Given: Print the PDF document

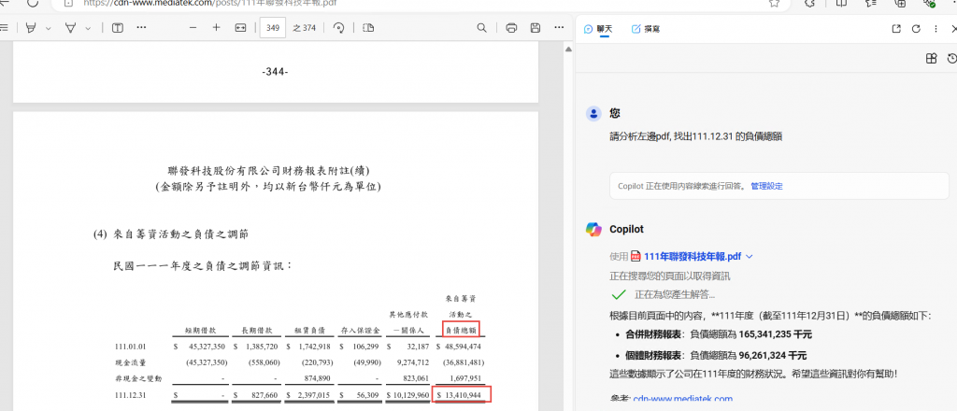Looking at the screenshot, I should (x=511, y=27).
